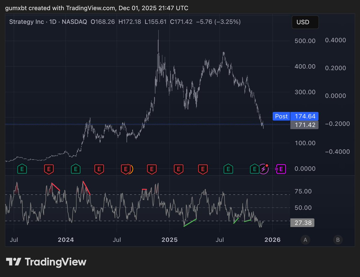Viewport: 360px width, 277px height.
Task: Click the 2025 time axis label
Action: (x=169, y=240)
